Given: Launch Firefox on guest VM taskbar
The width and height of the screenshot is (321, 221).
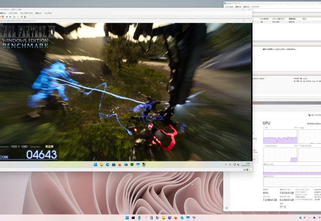Looking at the screenshot, I should pyautogui.click(x=120, y=164).
